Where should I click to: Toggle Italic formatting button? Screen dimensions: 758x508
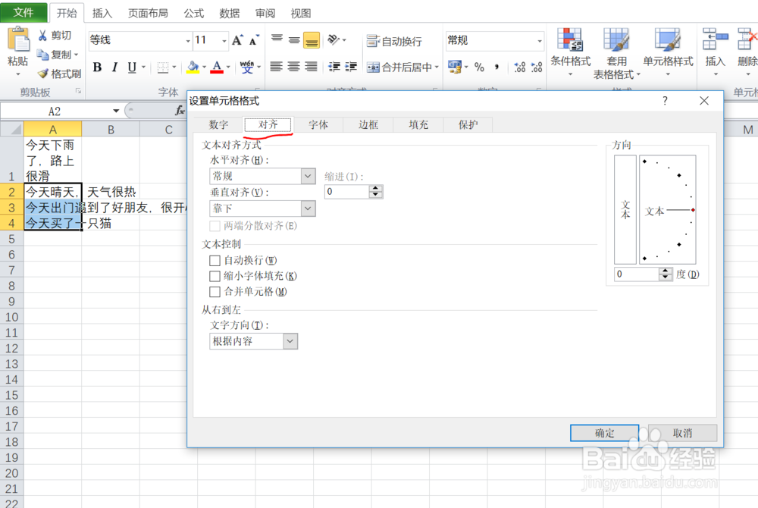click(x=114, y=67)
